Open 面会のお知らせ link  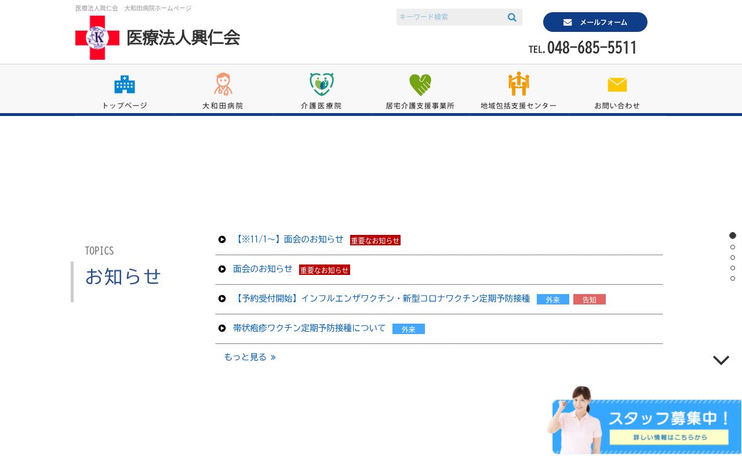click(263, 269)
